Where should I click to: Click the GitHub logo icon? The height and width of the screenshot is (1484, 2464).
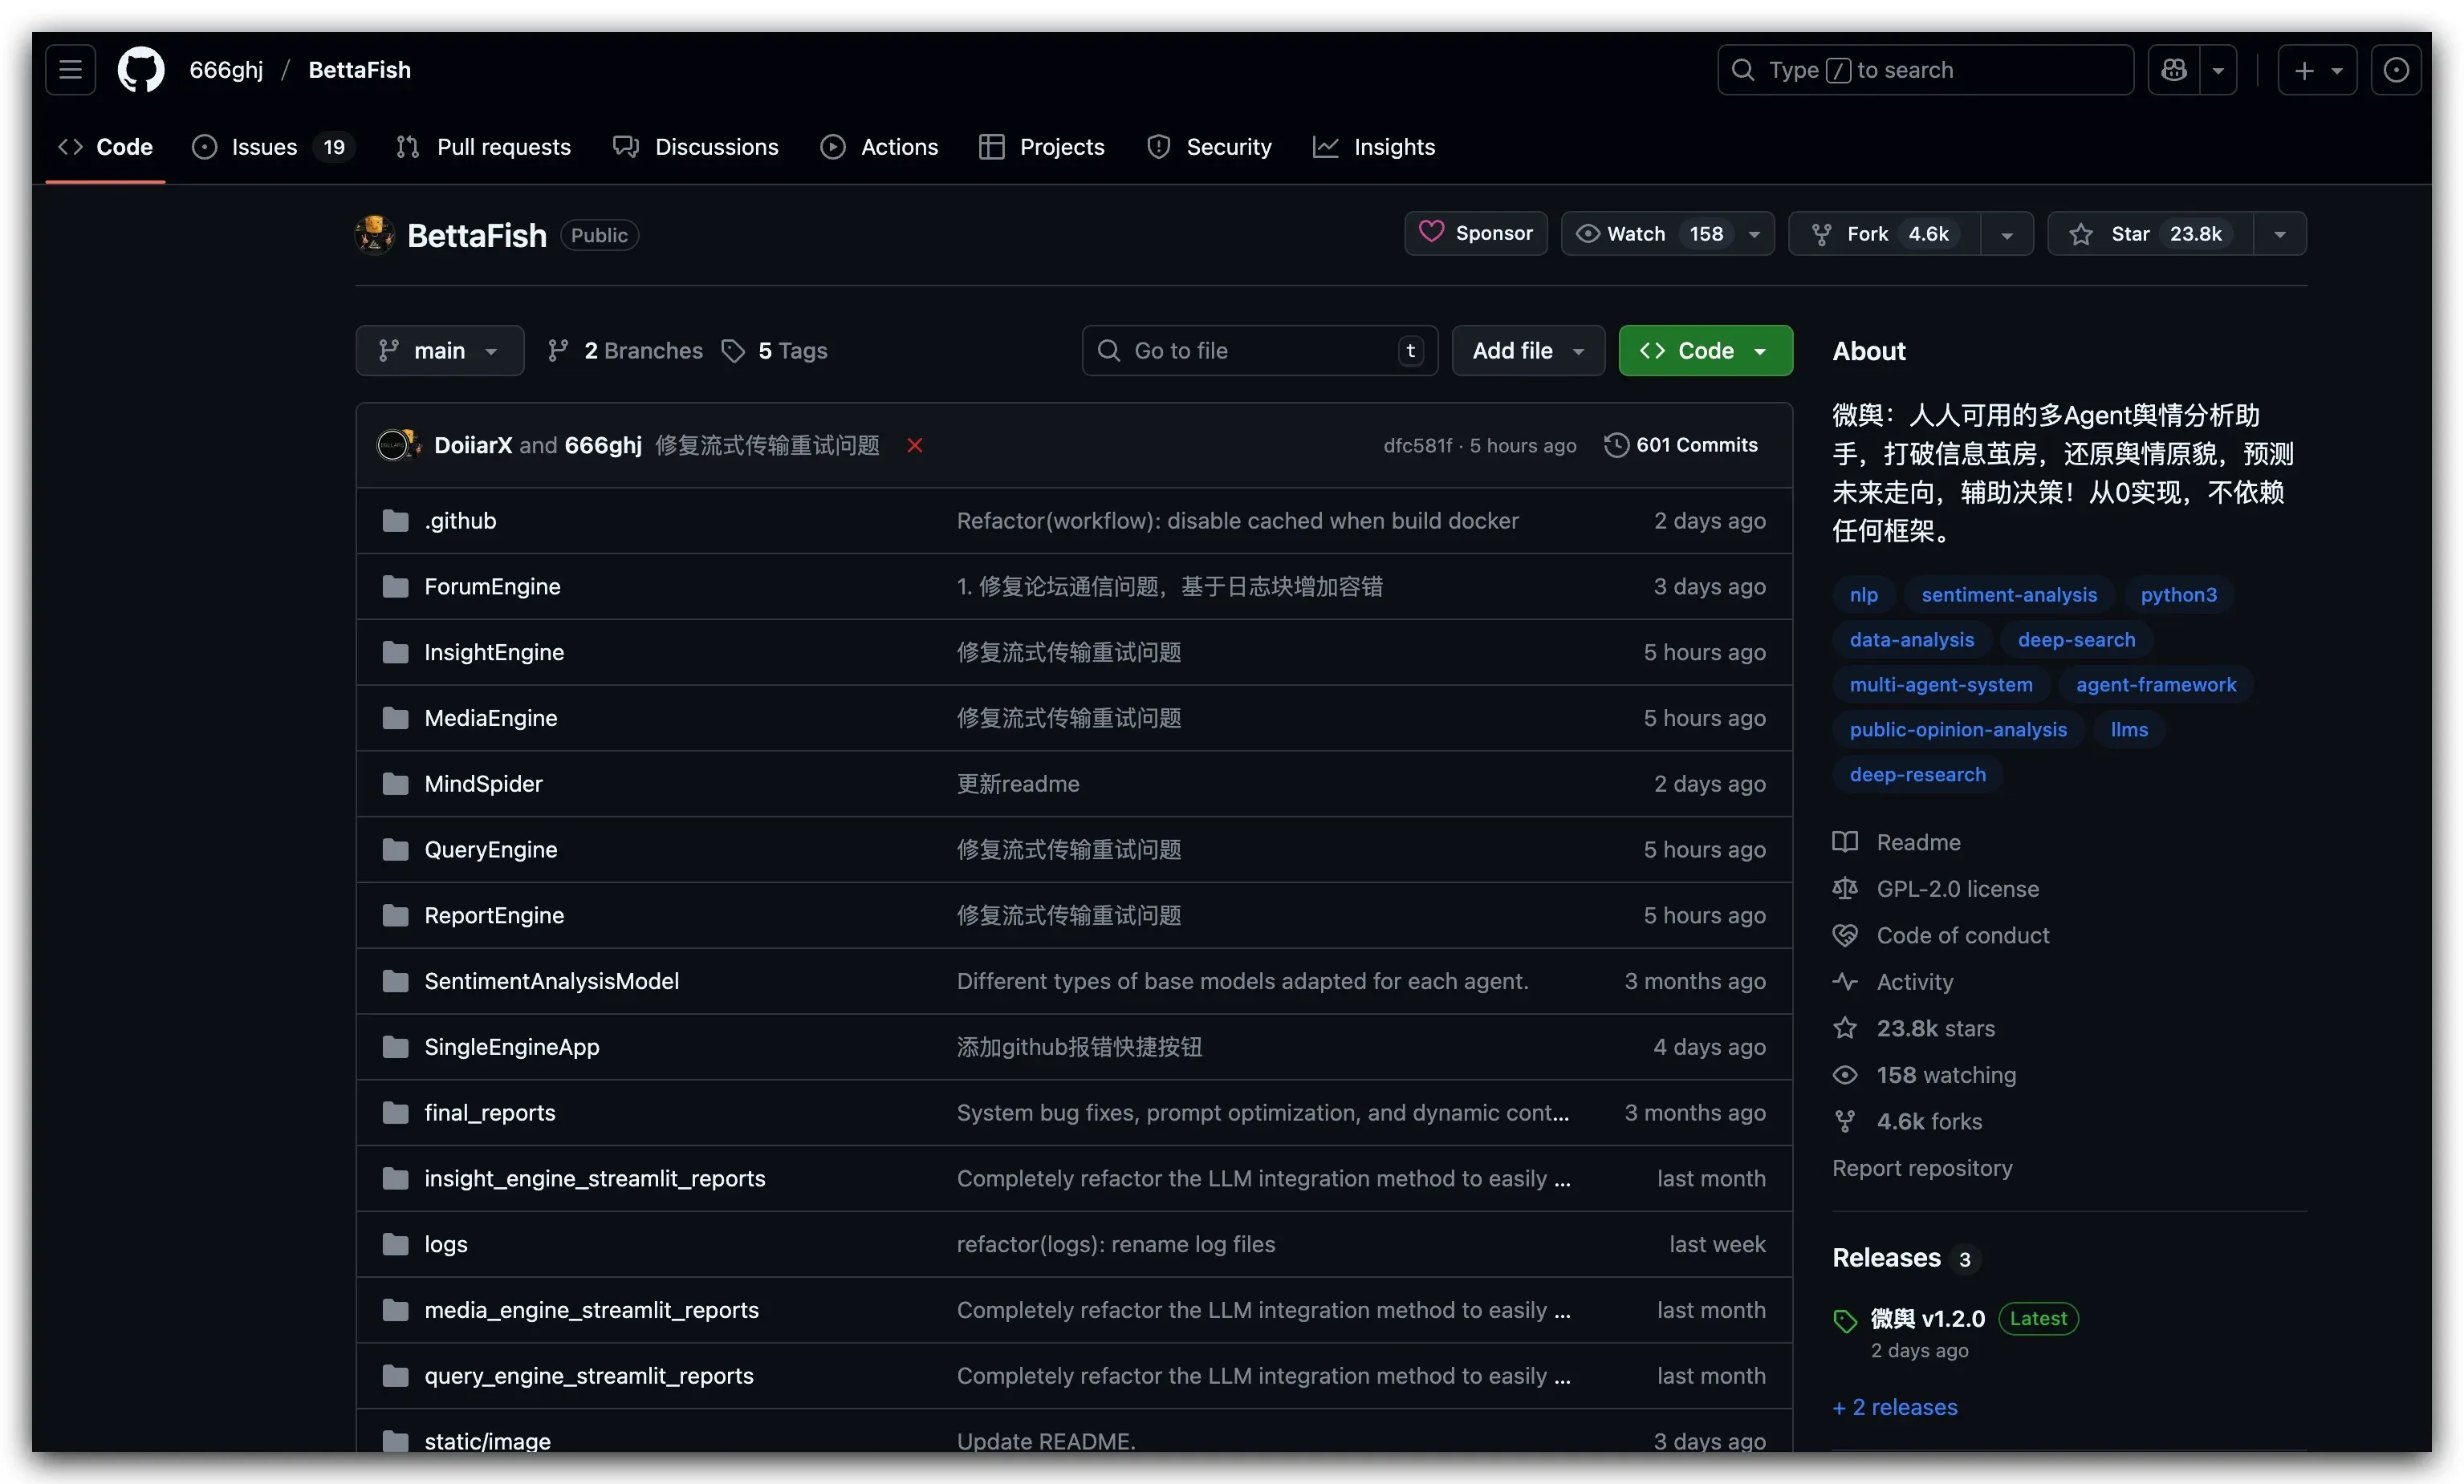click(141, 70)
